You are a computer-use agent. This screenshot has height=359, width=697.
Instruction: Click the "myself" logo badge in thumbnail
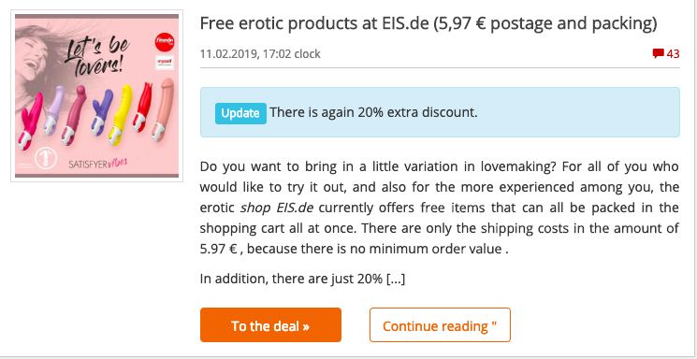point(164,63)
